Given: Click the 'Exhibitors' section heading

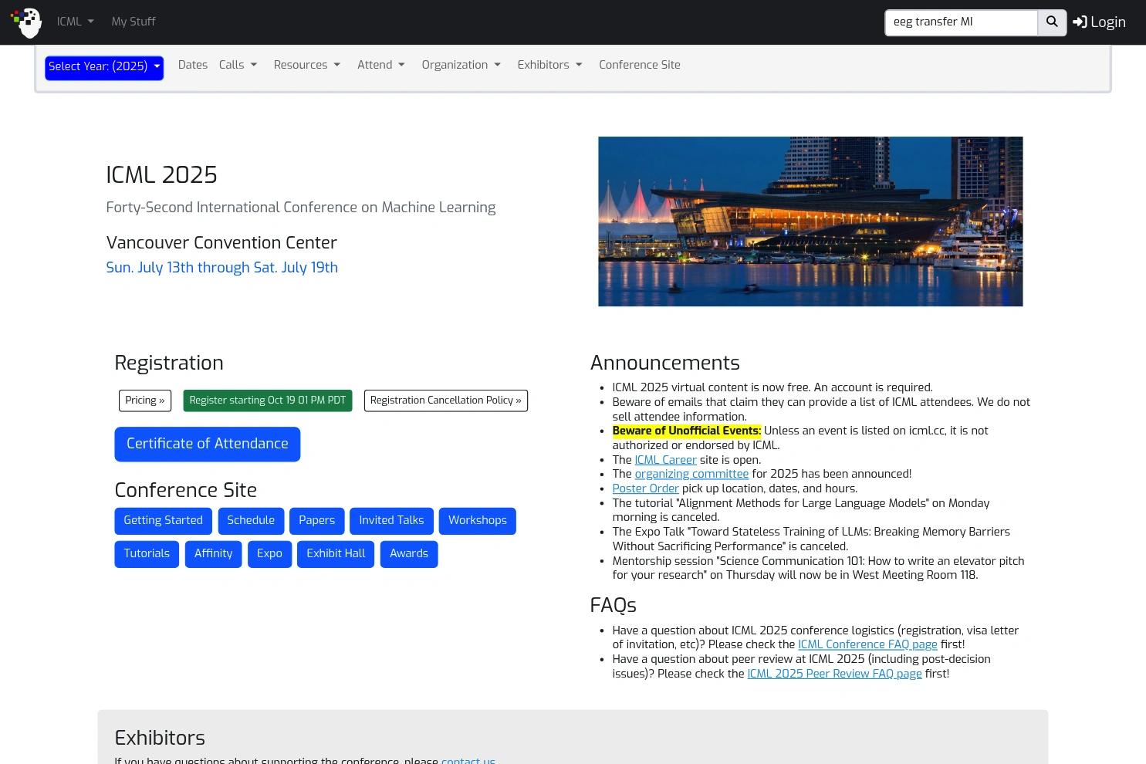Looking at the screenshot, I should pyautogui.click(x=160, y=738).
